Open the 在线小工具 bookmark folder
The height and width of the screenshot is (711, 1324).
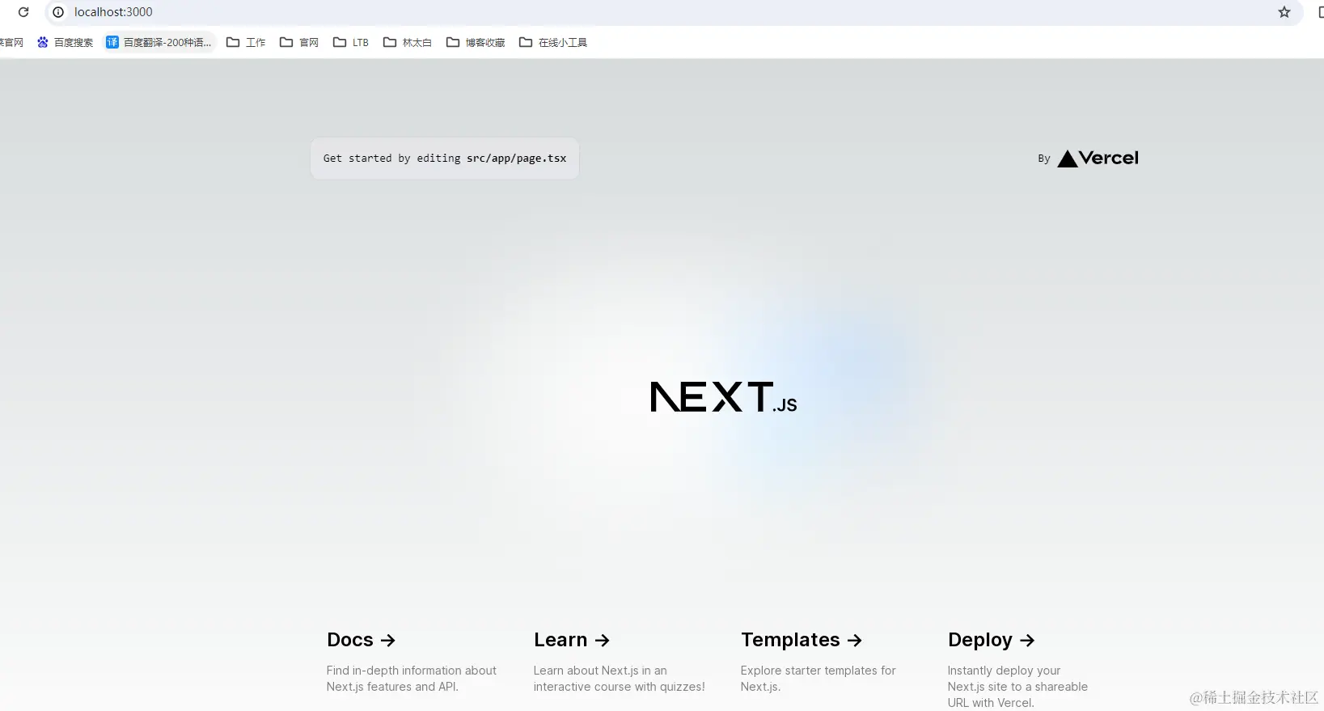click(553, 42)
